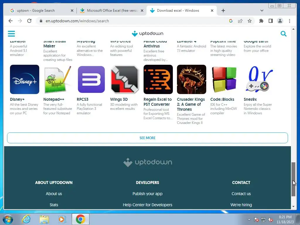
Task: Click the taskbar clock showing 8:21 PM
Action: coord(285,219)
